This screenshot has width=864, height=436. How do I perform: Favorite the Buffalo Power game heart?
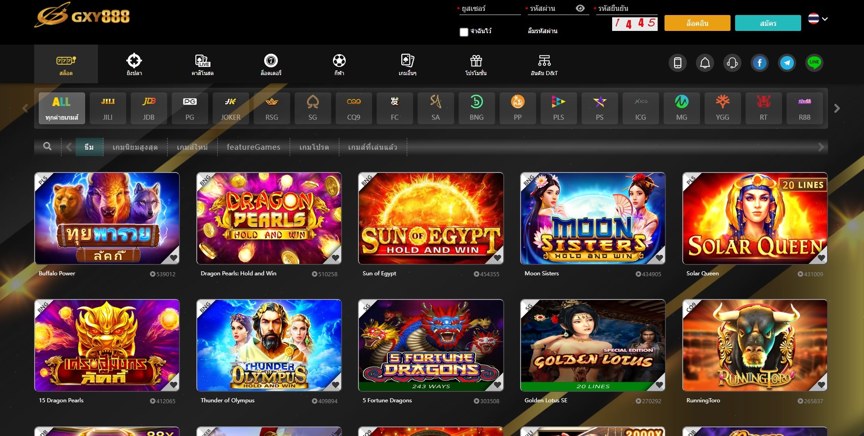tap(174, 258)
